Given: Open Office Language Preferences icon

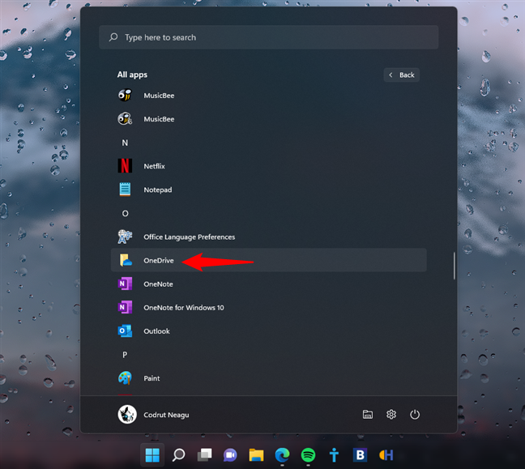Looking at the screenshot, I should click(125, 237).
